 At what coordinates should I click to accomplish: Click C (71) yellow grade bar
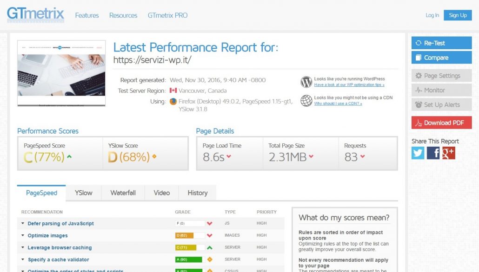(190, 247)
